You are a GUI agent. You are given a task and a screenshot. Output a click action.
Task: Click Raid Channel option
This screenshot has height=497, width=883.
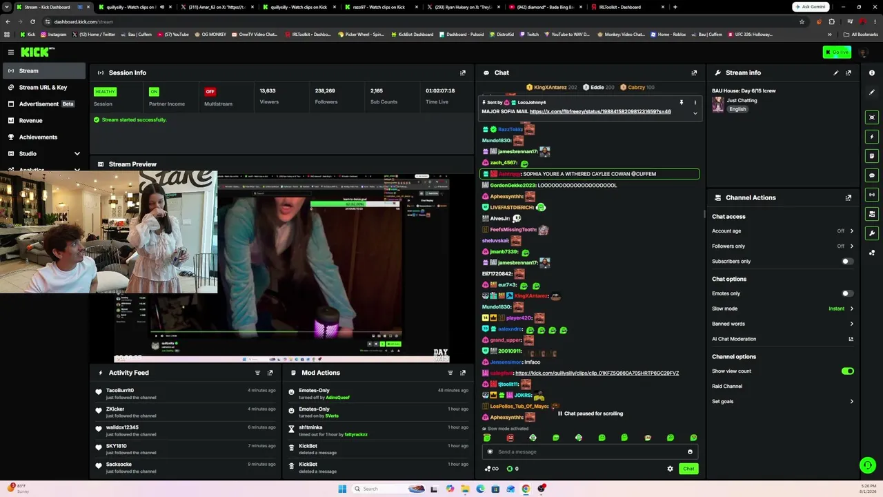pyautogui.click(x=727, y=387)
